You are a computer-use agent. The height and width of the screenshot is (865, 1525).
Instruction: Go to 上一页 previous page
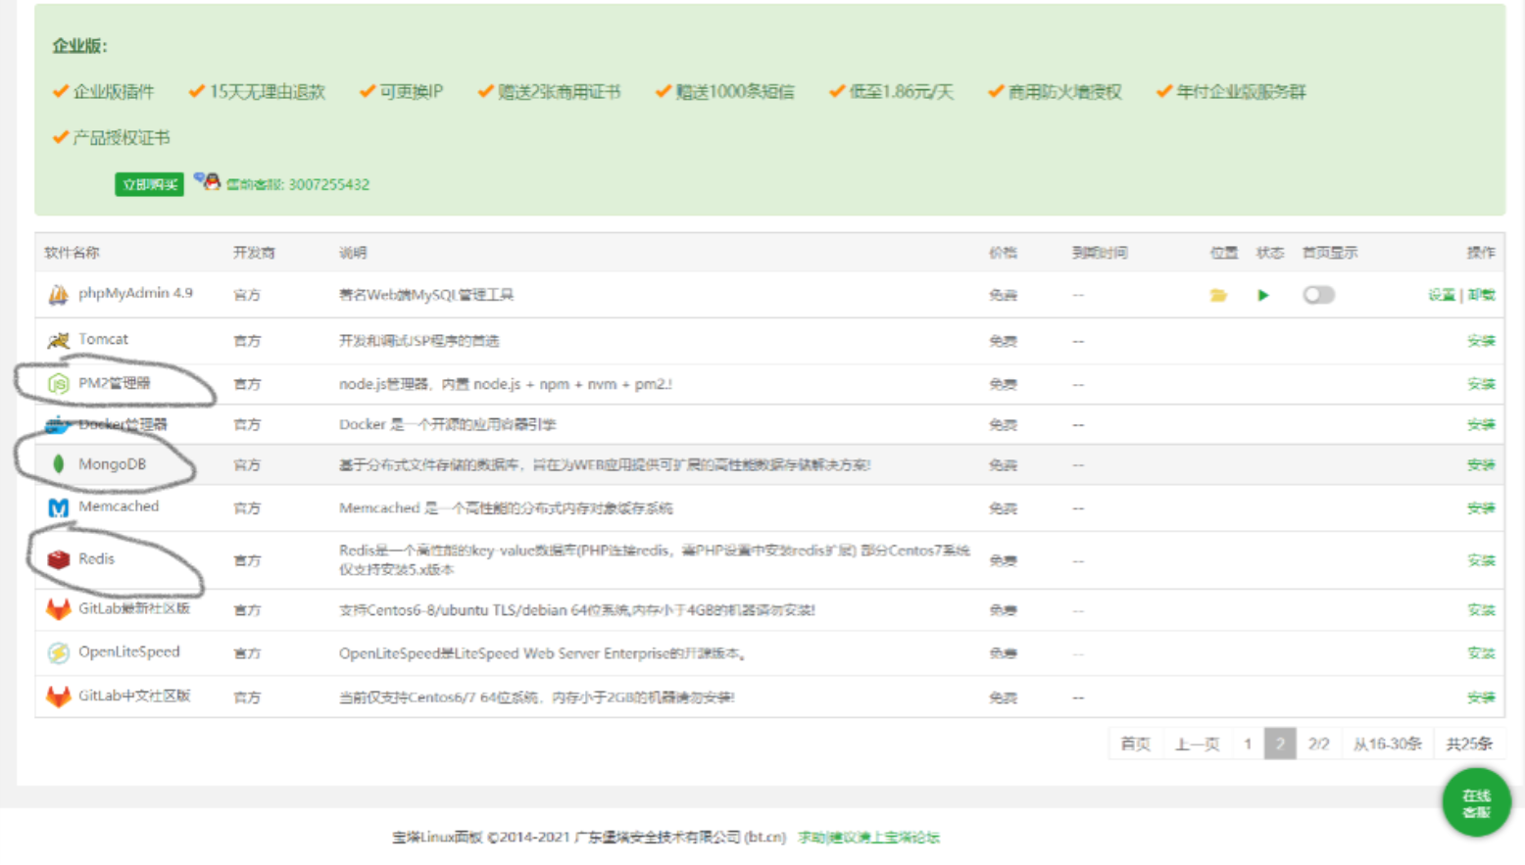[1197, 744]
